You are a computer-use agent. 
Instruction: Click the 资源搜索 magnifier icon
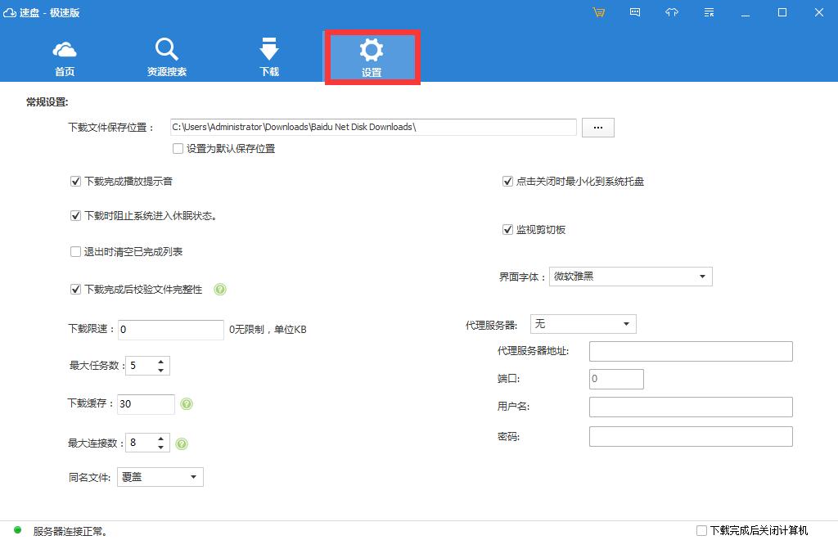point(166,50)
